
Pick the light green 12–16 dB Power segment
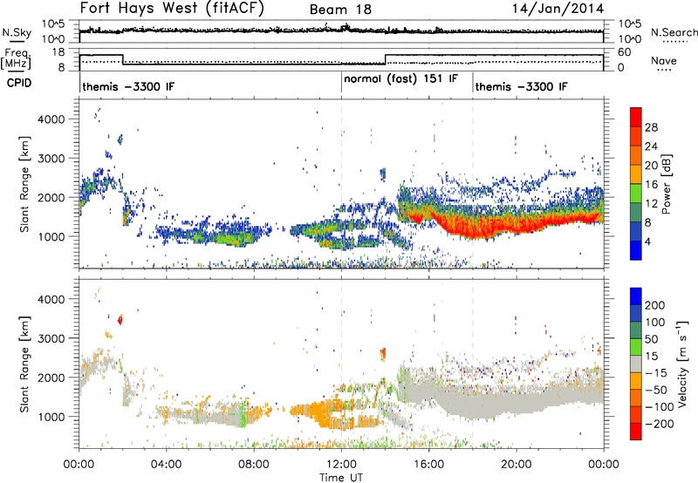point(636,194)
